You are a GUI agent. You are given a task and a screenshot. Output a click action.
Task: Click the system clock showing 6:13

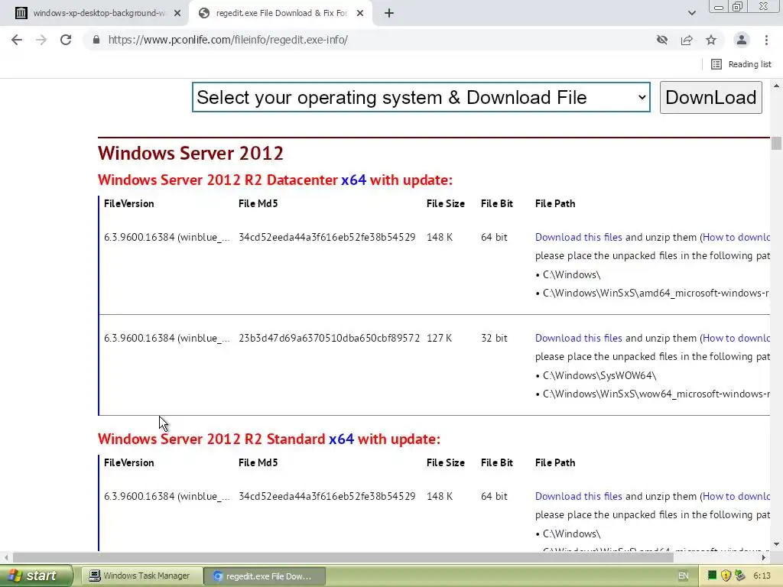click(762, 576)
